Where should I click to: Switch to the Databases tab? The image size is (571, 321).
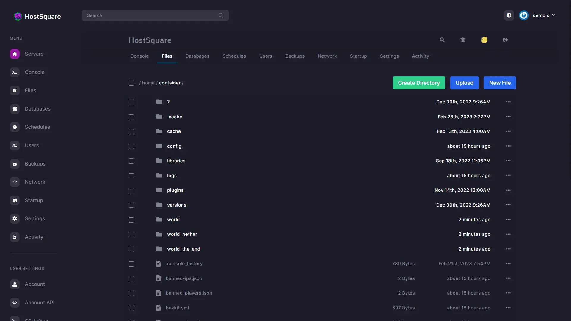(197, 56)
